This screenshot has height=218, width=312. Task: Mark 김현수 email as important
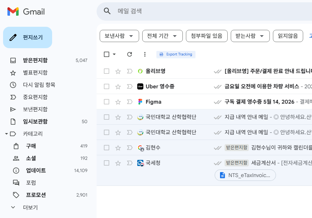click(130, 148)
